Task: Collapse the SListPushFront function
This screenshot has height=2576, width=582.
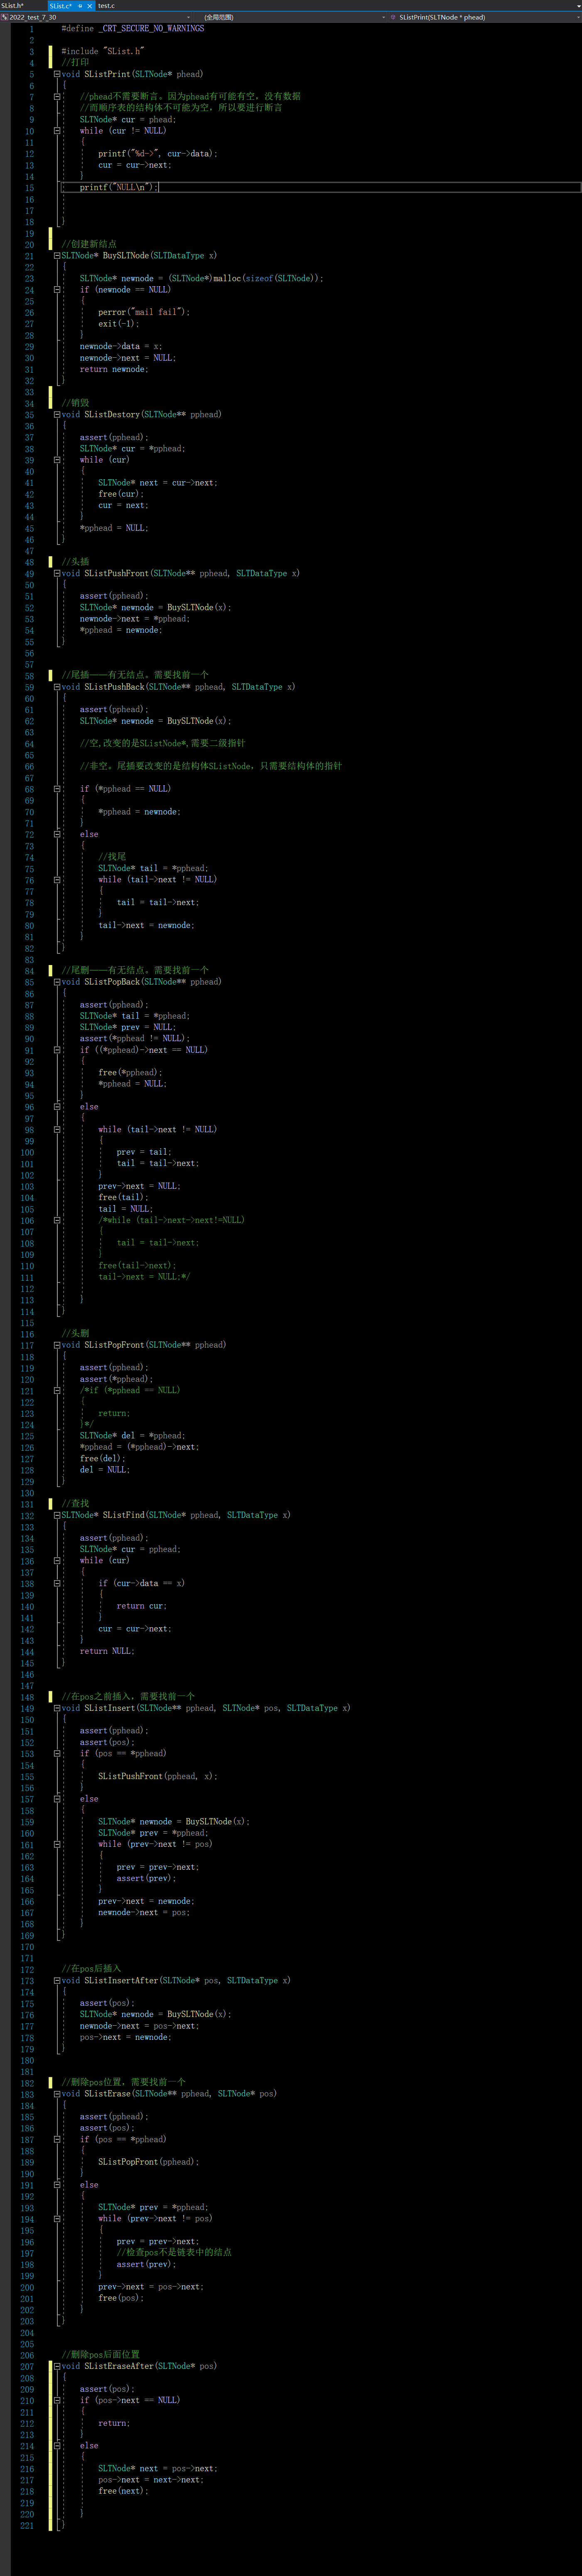Action: point(57,574)
